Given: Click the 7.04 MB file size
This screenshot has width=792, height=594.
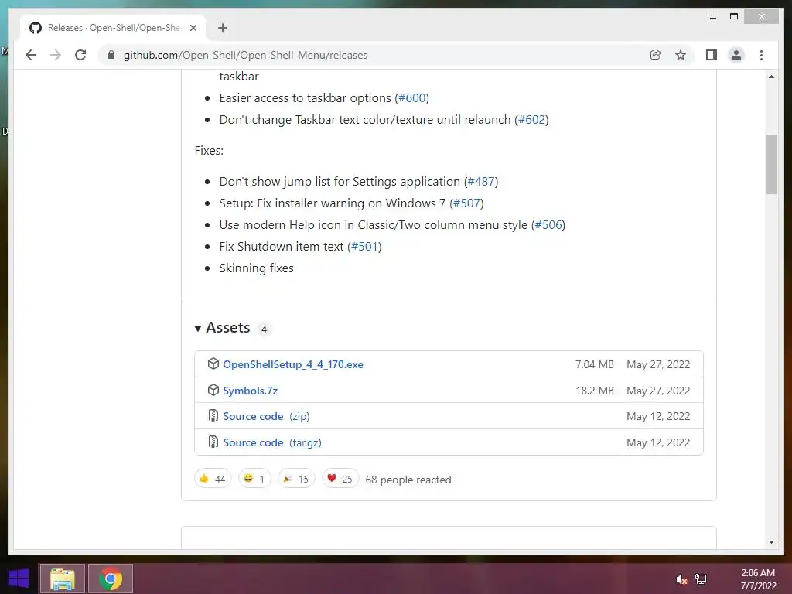Looking at the screenshot, I should (x=595, y=364).
